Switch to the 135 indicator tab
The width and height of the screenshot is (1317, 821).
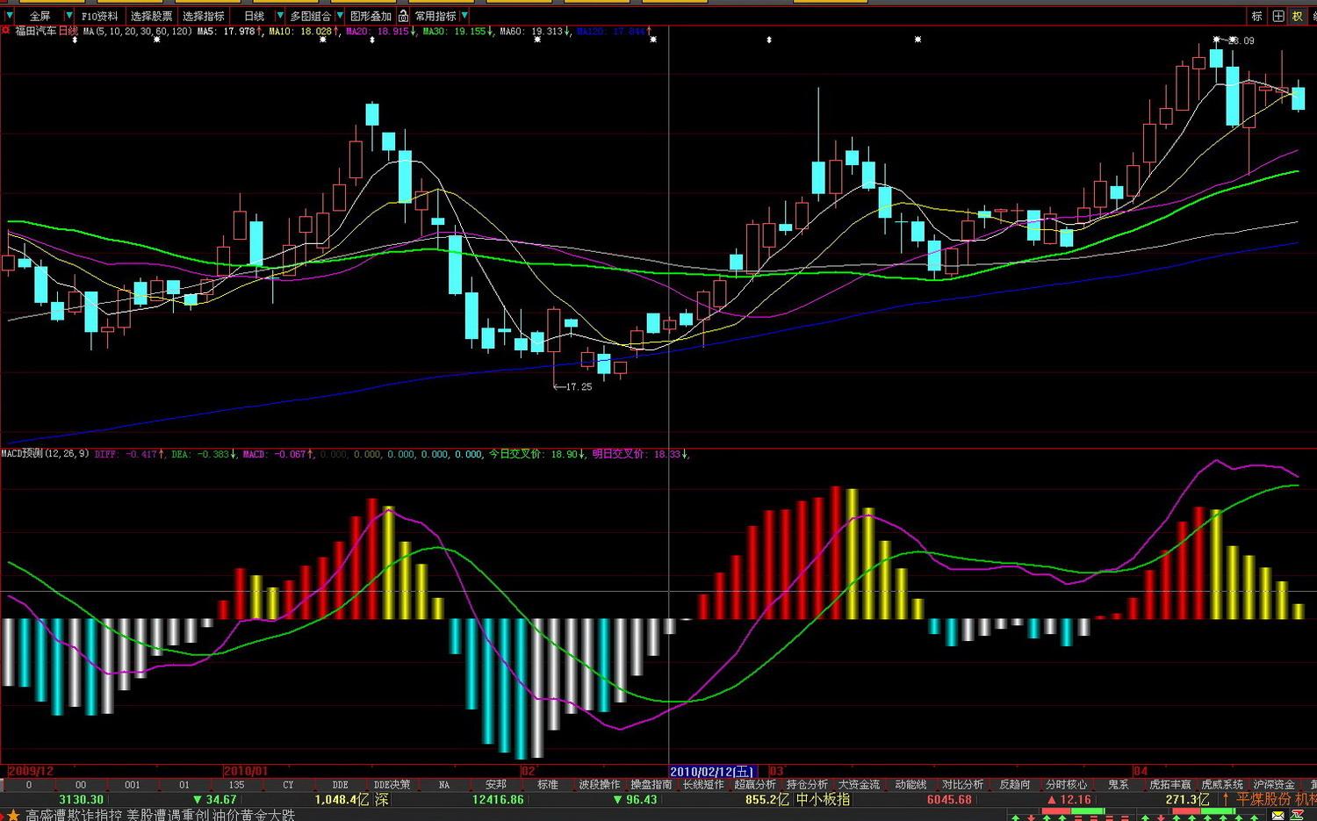click(236, 785)
